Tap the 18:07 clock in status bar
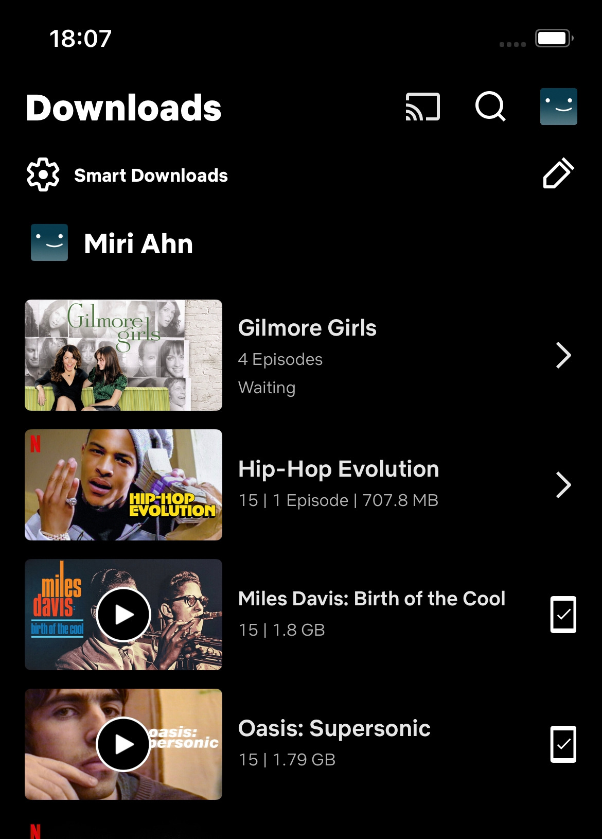 (x=81, y=39)
